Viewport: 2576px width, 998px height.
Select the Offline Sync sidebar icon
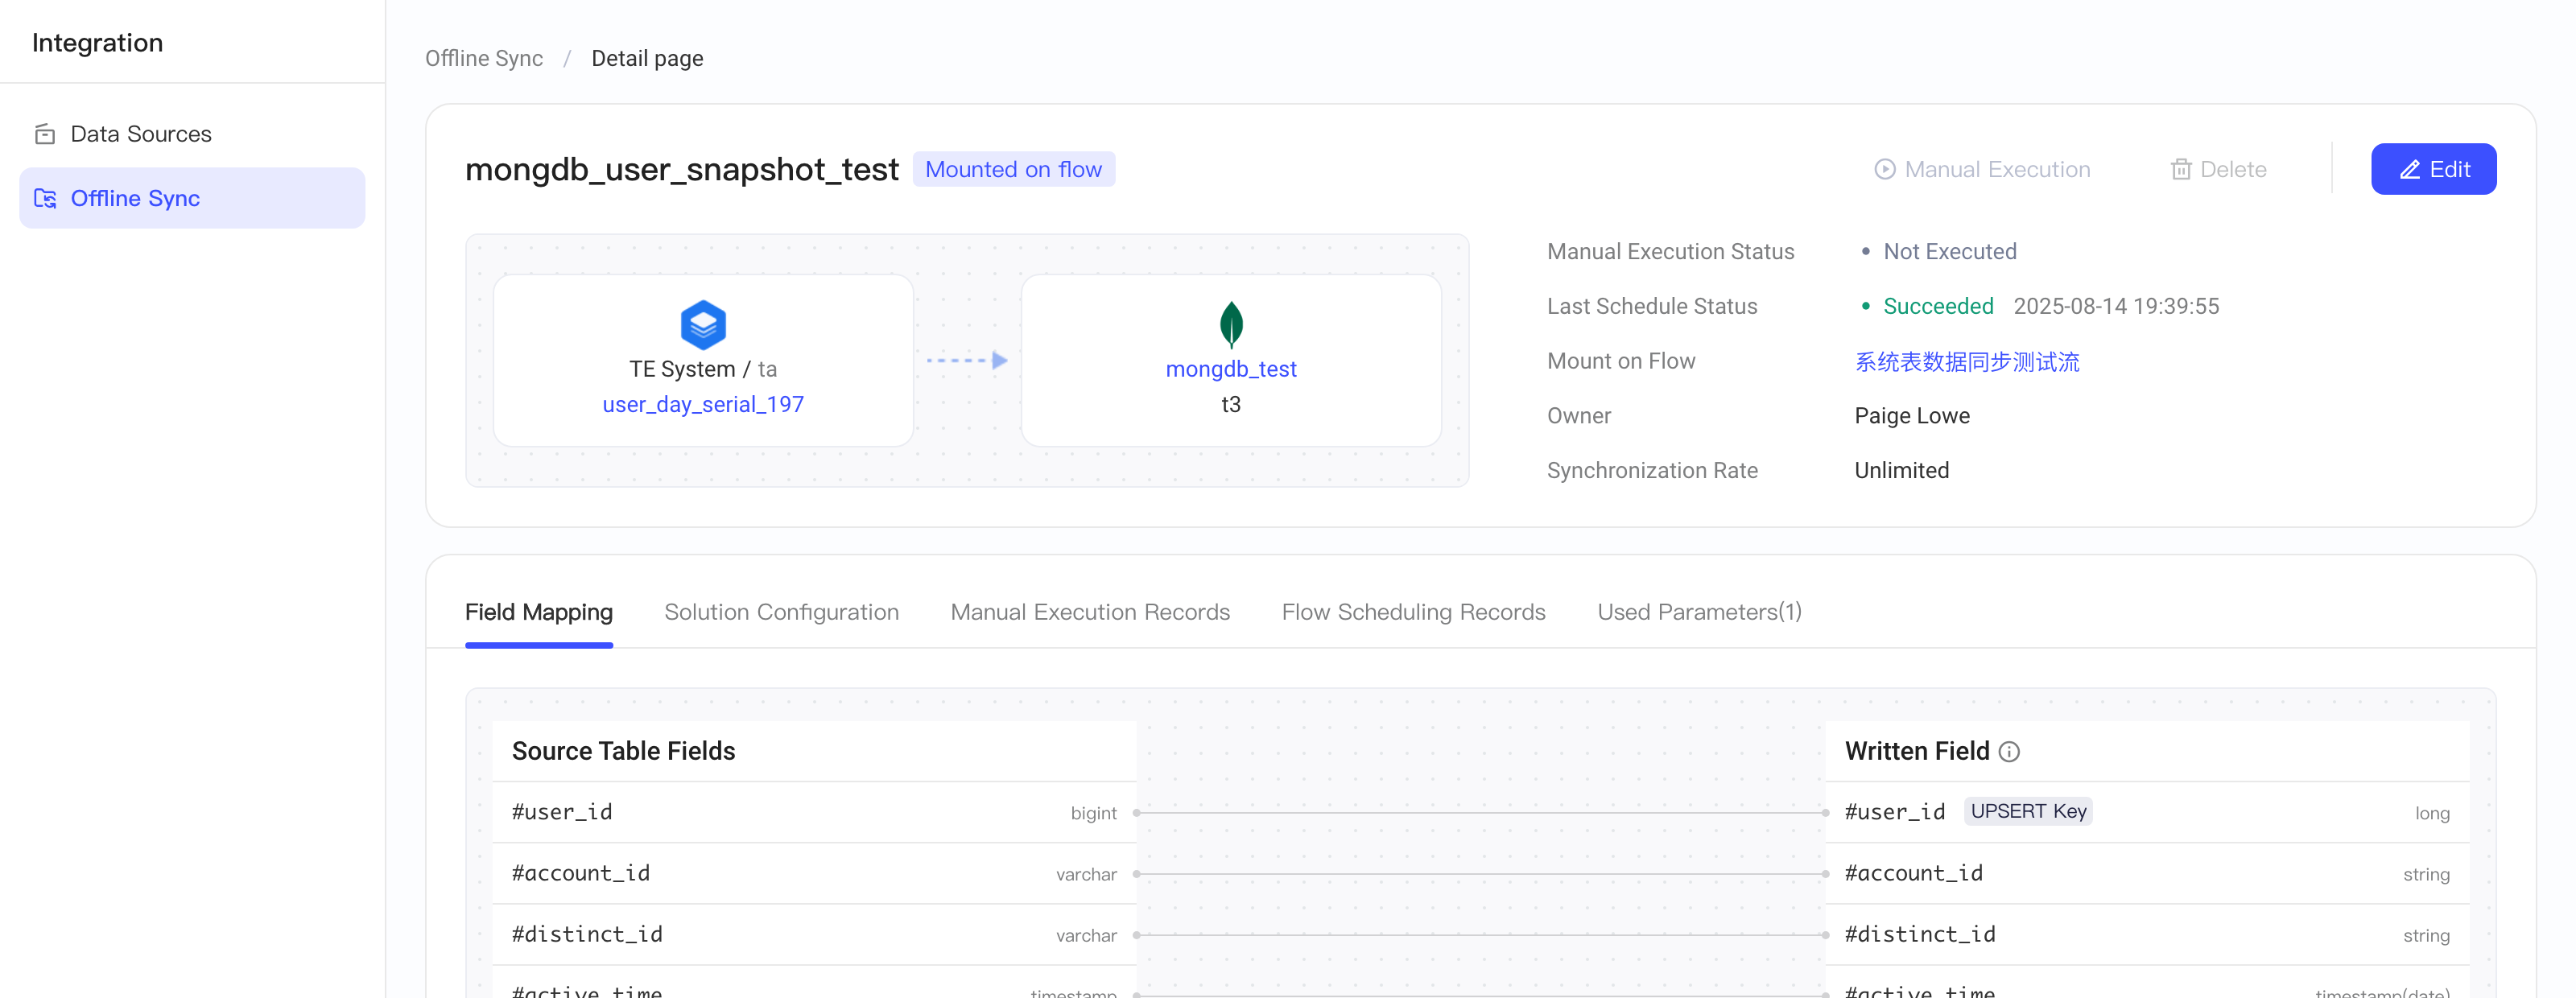pos(45,198)
